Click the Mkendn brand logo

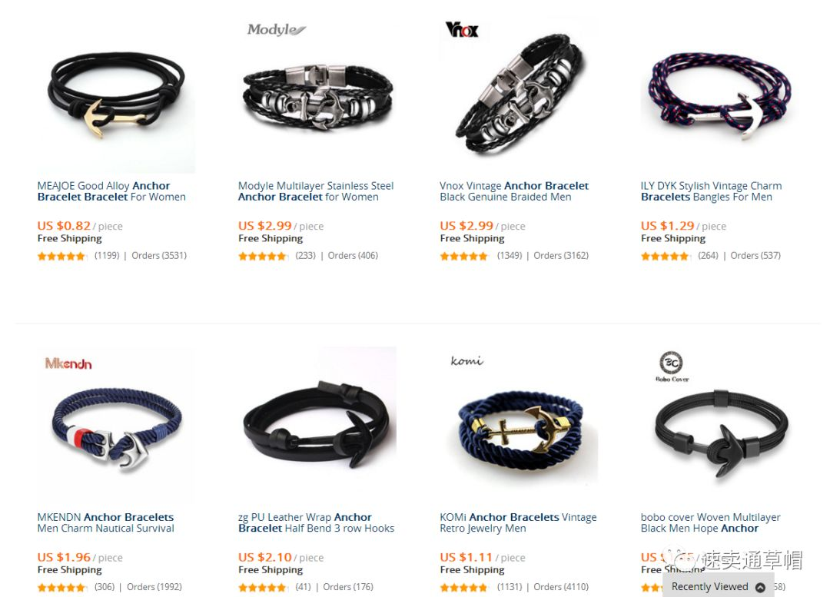point(68,363)
